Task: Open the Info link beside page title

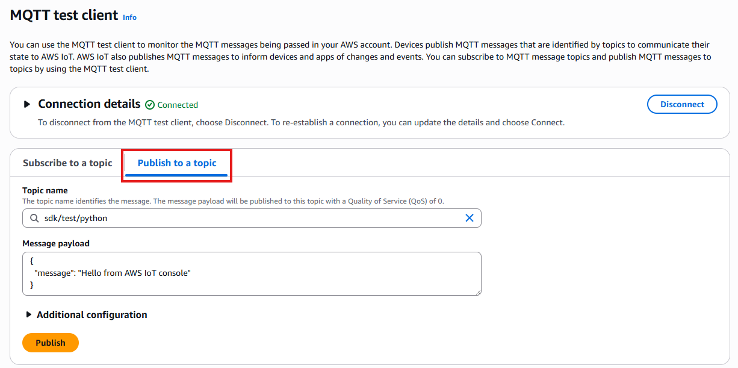Action: click(x=129, y=17)
